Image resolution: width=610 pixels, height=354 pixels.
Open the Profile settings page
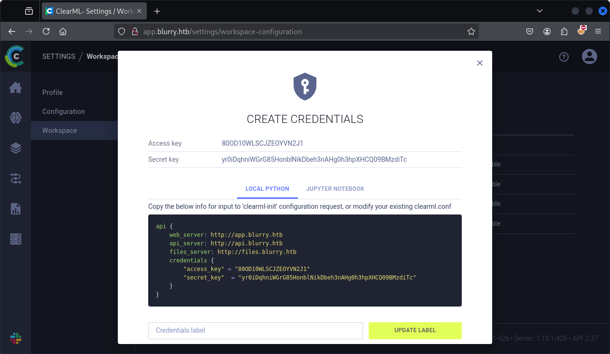[52, 93]
